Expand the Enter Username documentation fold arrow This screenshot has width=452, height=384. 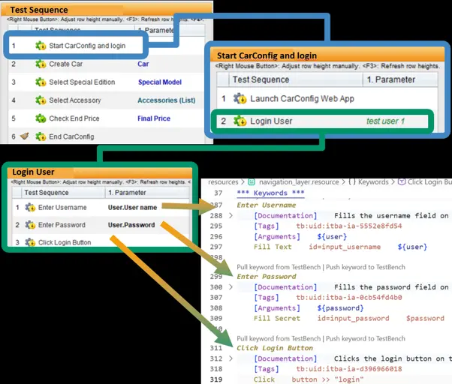231,215
